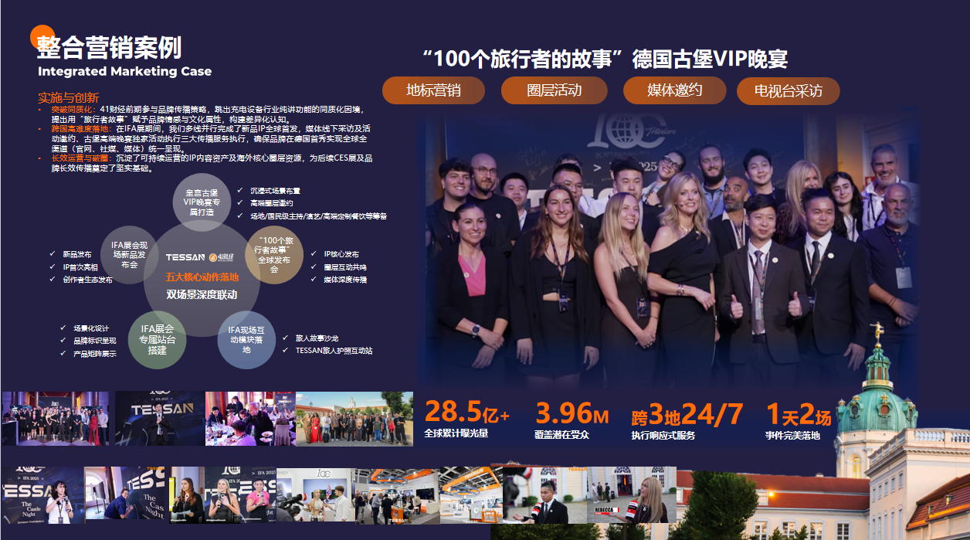
Task: Click the Integrated Marketing Case subtitle
Action: click(x=124, y=72)
